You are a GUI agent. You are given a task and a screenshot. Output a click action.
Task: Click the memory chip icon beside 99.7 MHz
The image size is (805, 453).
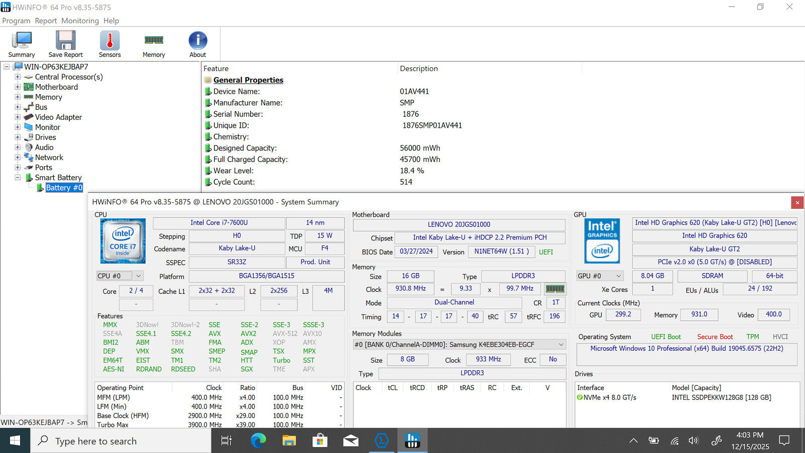pyautogui.click(x=555, y=289)
